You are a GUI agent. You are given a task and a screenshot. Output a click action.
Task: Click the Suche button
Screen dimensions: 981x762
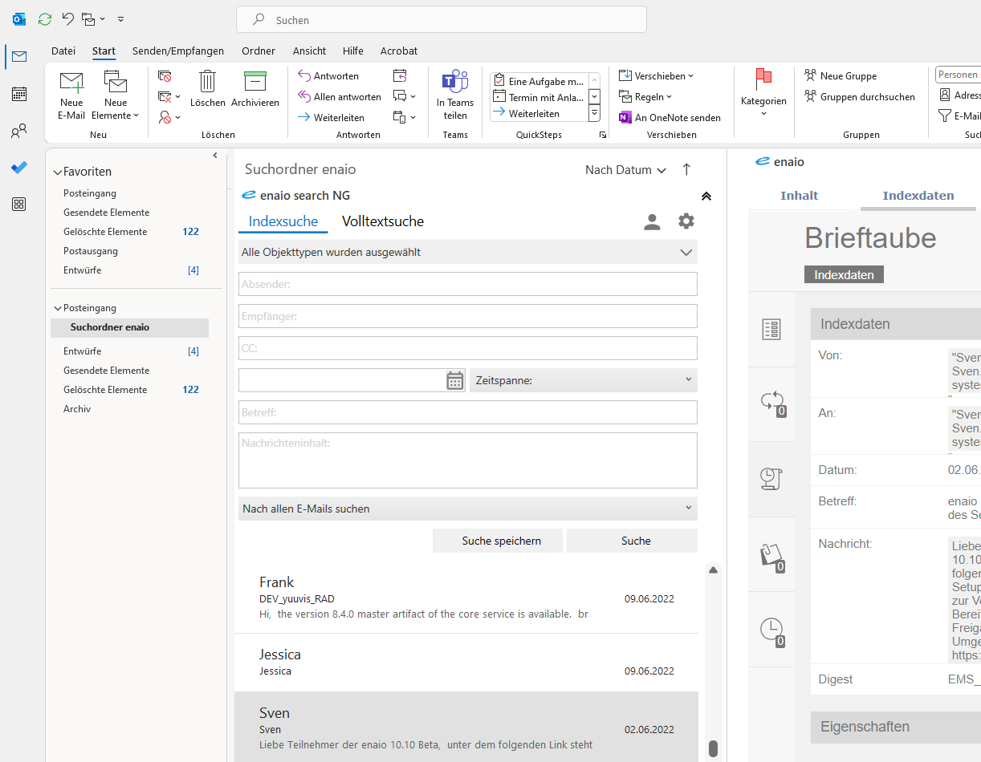click(x=635, y=541)
